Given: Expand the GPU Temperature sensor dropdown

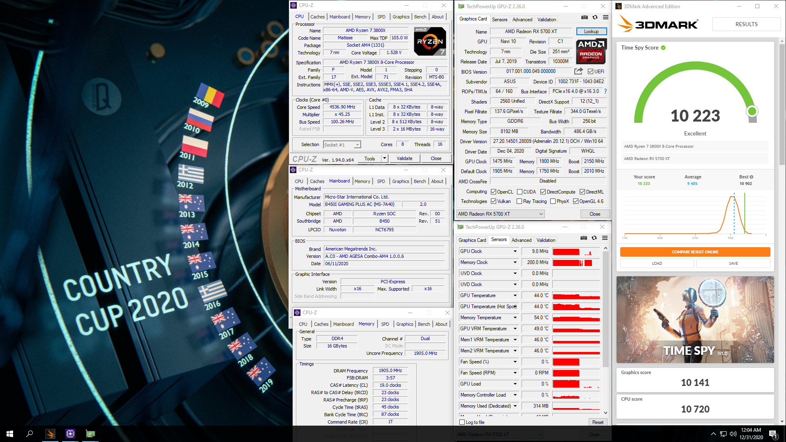Looking at the screenshot, I should (515, 295).
